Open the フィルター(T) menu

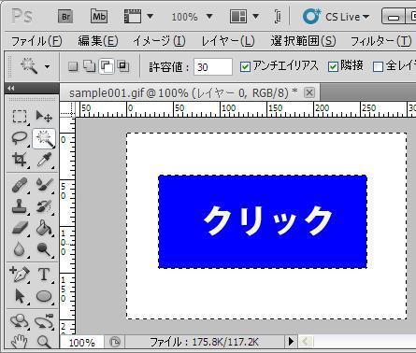click(x=380, y=41)
